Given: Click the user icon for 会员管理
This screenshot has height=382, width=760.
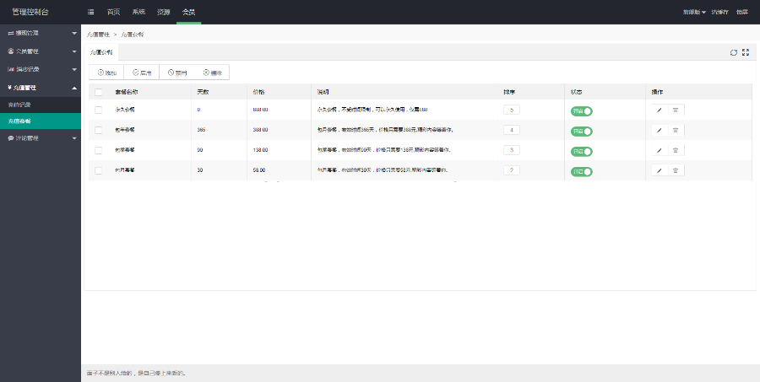Looking at the screenshot, I should click(11, 51).
